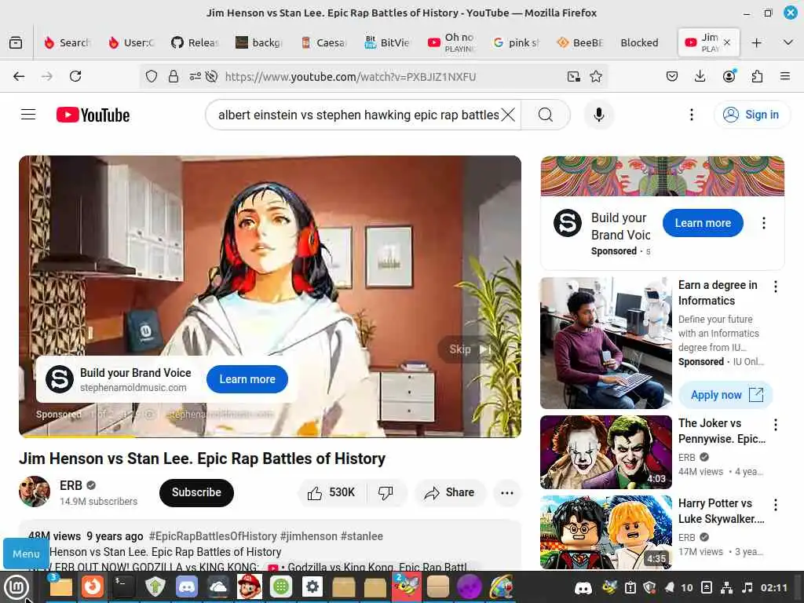
Task: Share the Jim Henson vs Stan Lee video
Action: 449,492
